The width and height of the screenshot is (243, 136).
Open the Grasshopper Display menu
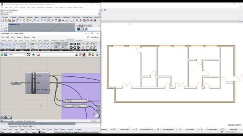click(x=19, y=37)
